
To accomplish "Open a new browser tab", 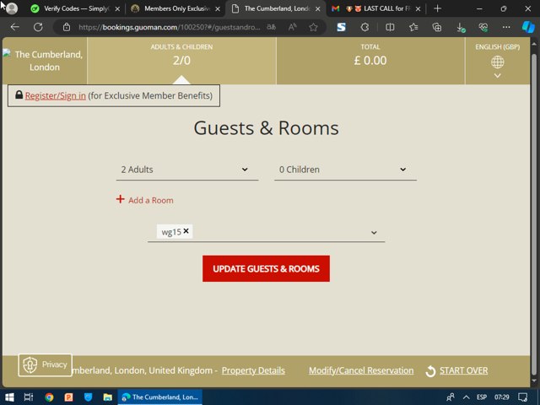I will (x=437, y=8).
